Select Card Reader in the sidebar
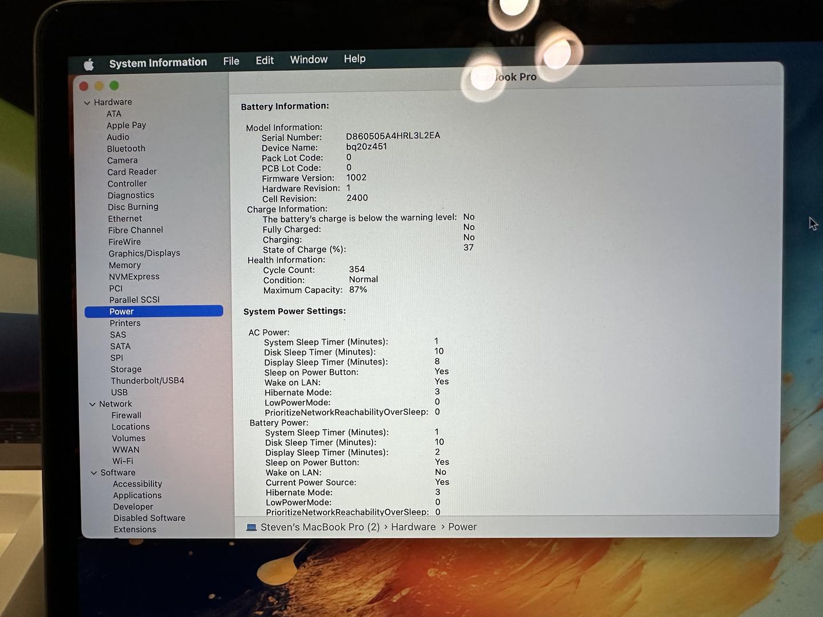 132,172
